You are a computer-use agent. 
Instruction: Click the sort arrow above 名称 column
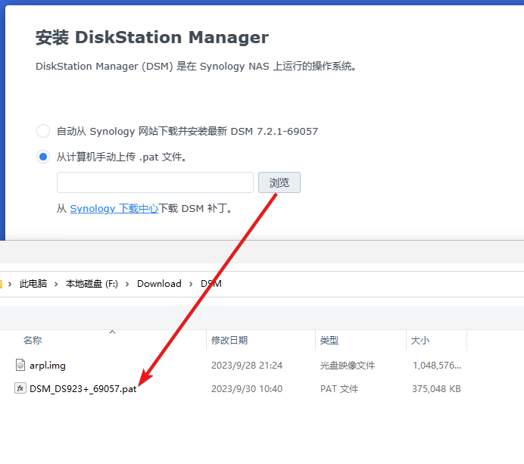(x=113, y=332)
